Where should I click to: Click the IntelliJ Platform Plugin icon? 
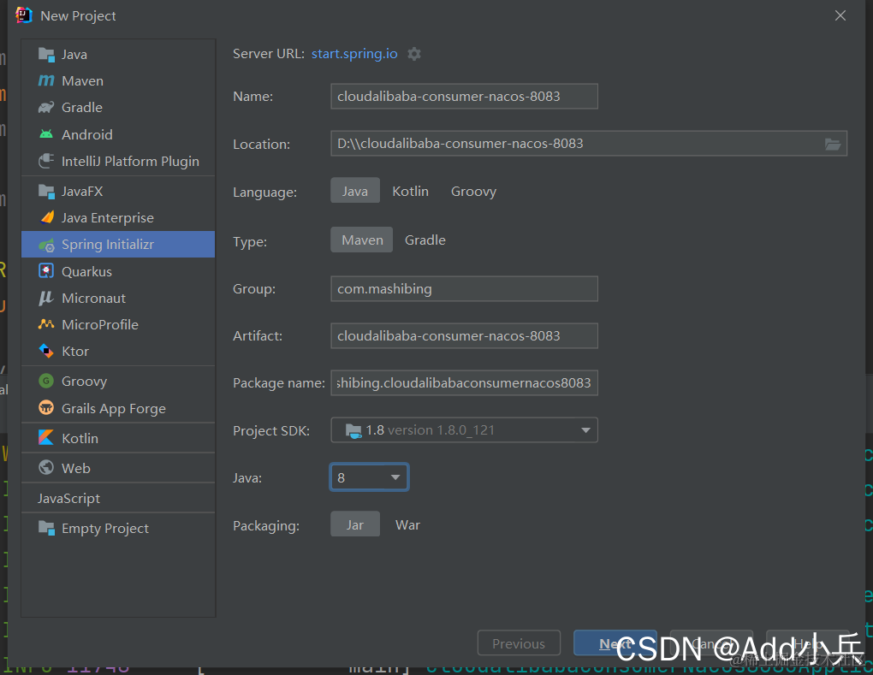click(46, 161)
